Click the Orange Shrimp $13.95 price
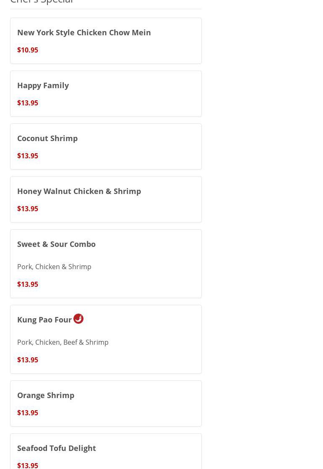The image size is (323, 469). 28,413
